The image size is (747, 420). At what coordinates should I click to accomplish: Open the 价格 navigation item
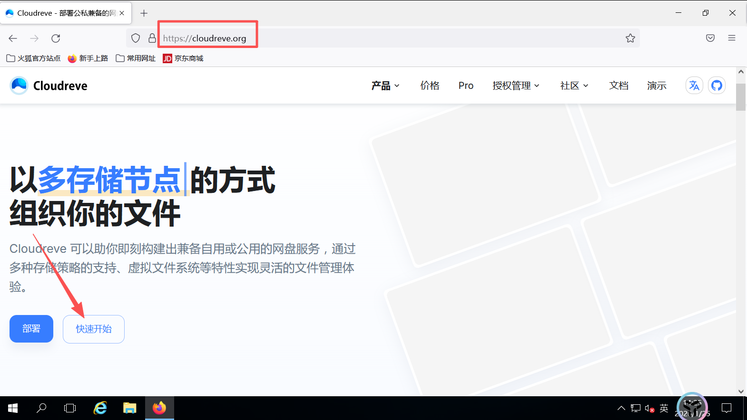pyautogui.click(x=430, y=86)
